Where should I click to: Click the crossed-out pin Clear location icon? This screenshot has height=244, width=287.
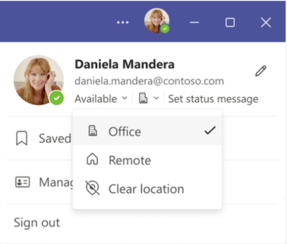tap(92, 188)
